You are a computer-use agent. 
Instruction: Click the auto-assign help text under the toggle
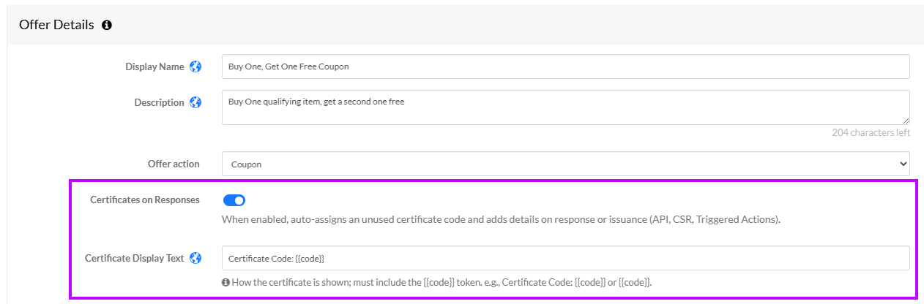pos(501,219)
